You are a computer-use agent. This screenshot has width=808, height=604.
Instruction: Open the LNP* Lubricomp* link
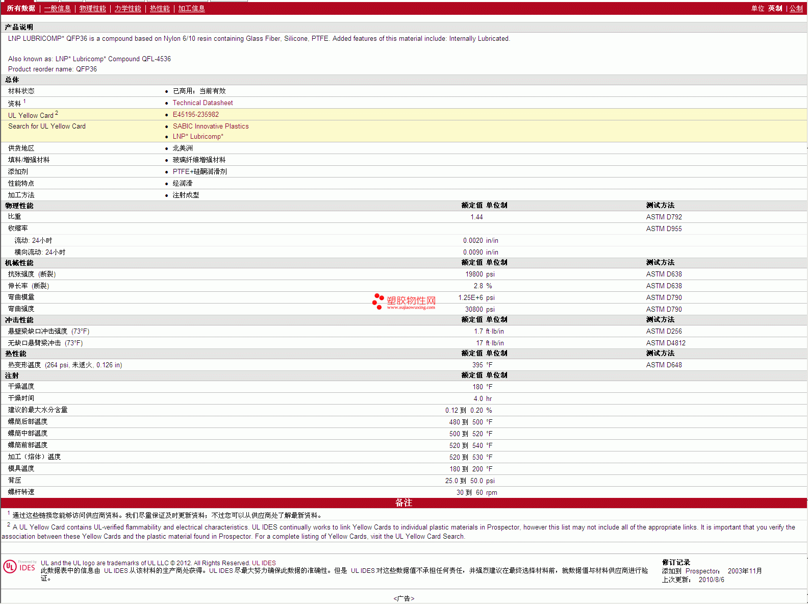point(198,137)
